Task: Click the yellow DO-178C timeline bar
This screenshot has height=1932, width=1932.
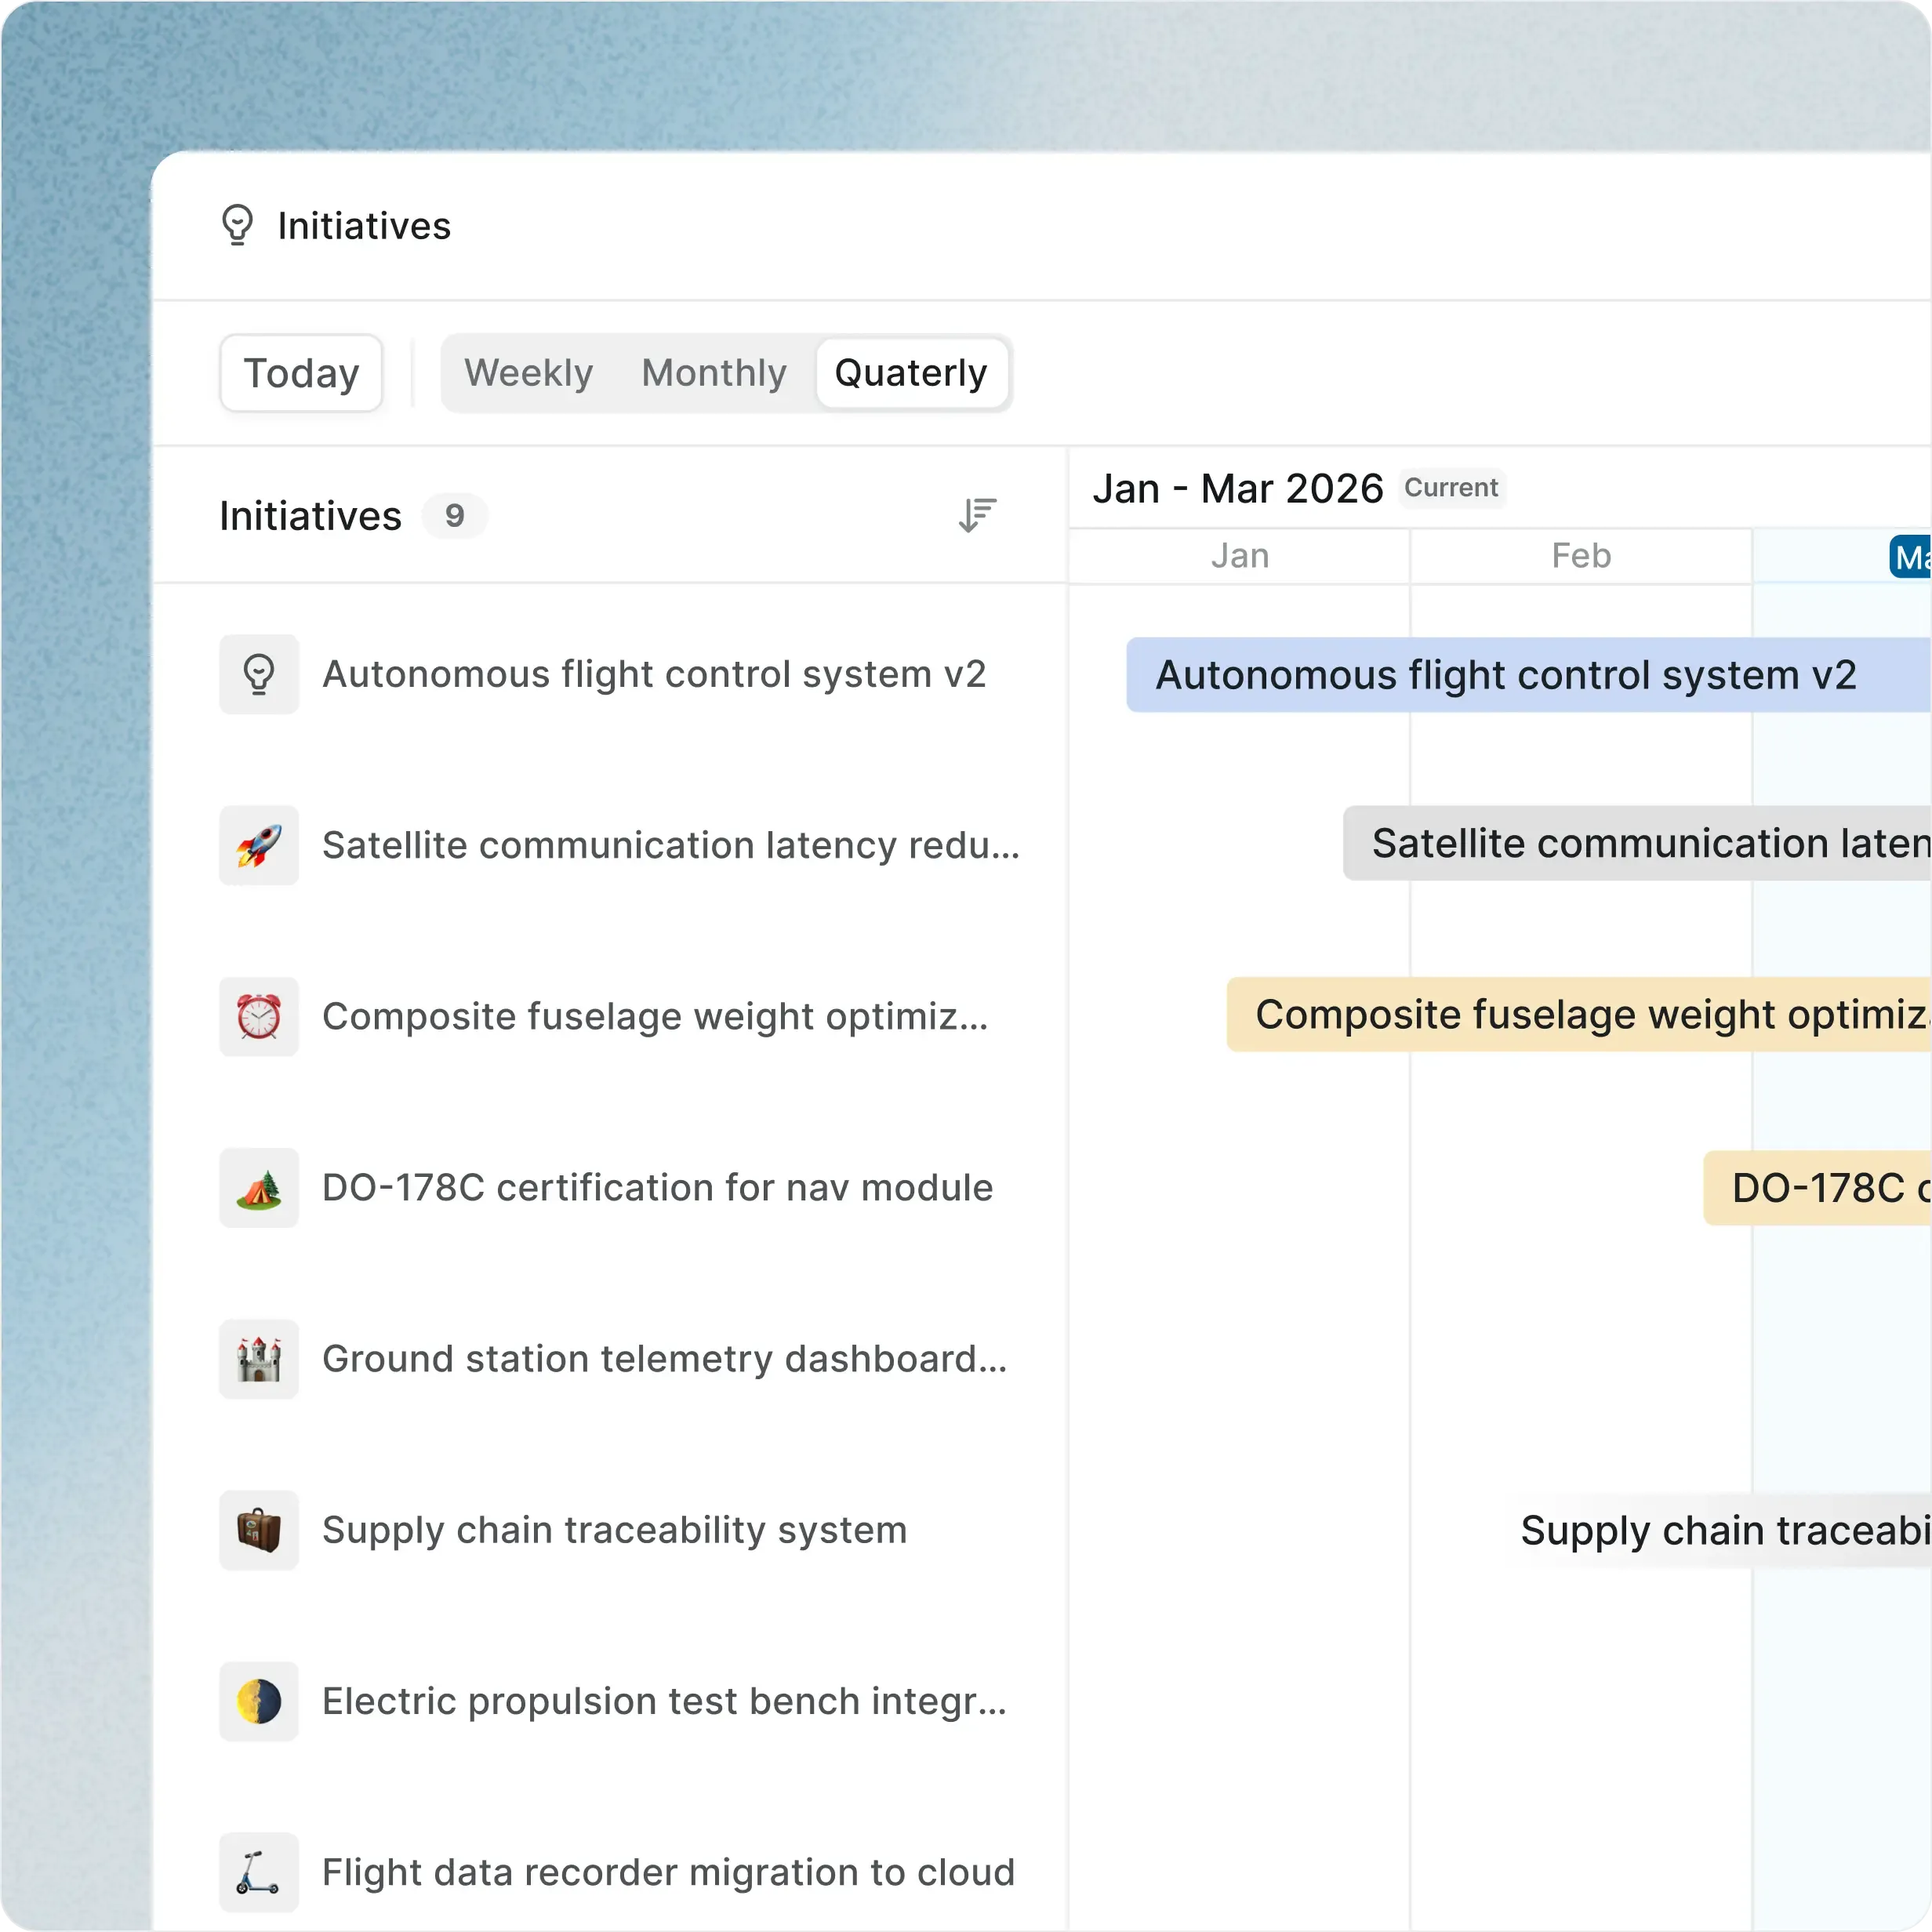Action: pyautogui.click(x=1817, y=1188)
